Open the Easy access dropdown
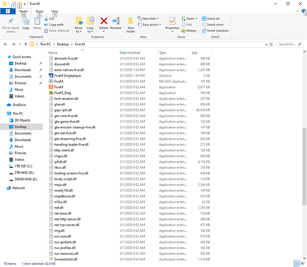Viewport: 307px width, 267px height. pyautogui.click(x=149, y=25)
